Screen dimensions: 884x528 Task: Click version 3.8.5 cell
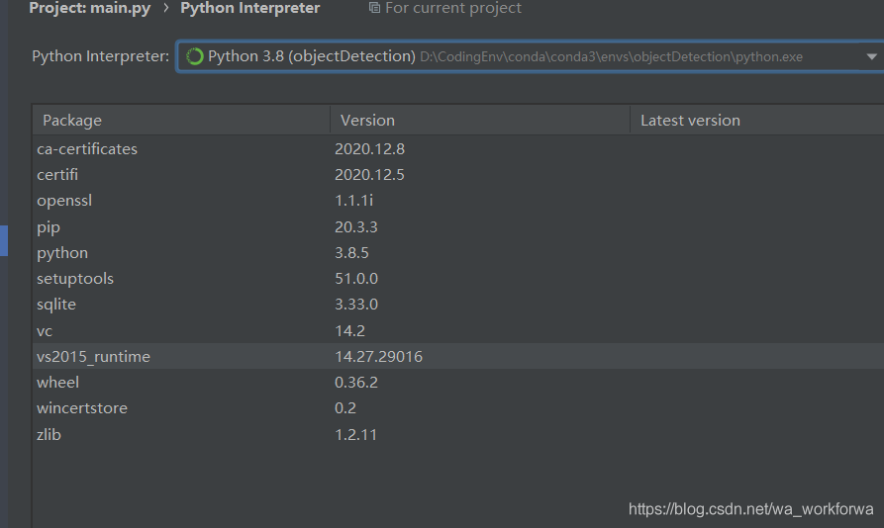(351, 253)
